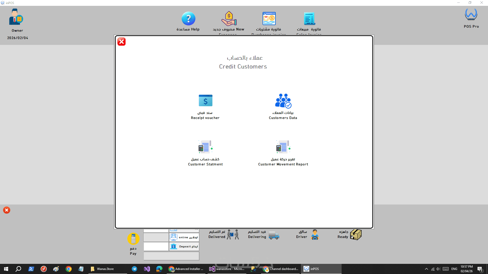This screenshot has width=488, height=274.
Task: Open the Driver icon
Action: (315, 235)
